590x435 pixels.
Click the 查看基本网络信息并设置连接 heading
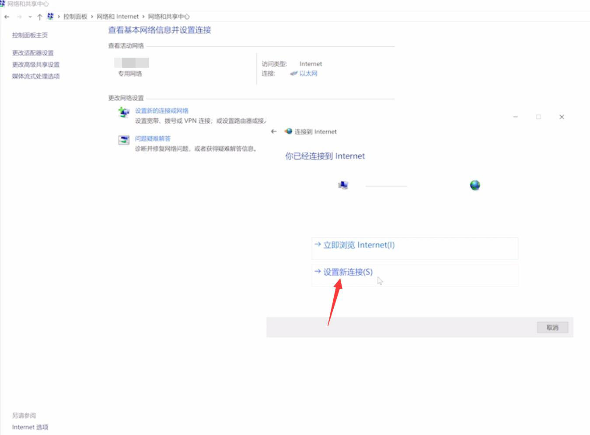[x=160, y=30]
